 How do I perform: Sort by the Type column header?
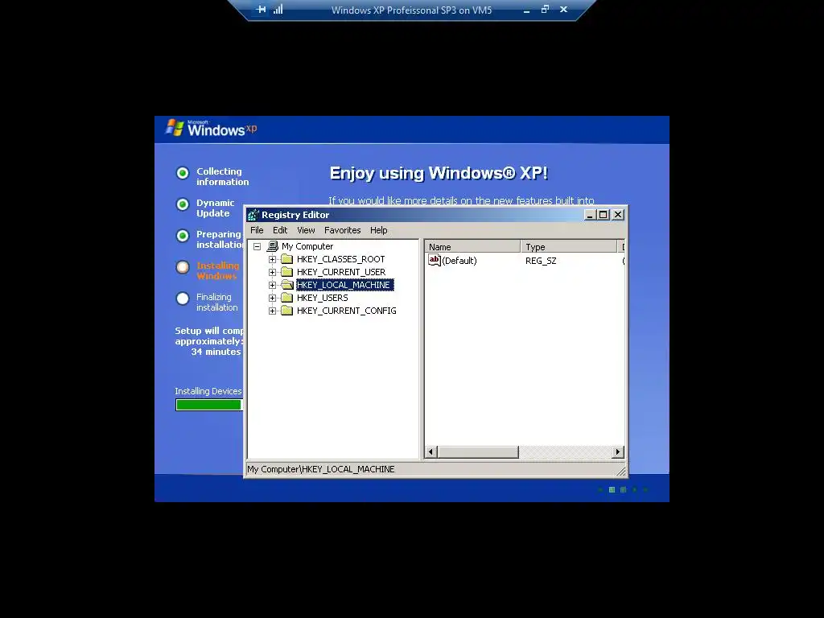(x=569, y=246)
